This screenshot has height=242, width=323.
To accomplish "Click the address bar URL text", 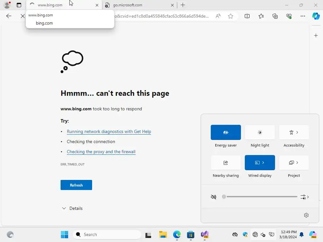I will coord(162,16).
